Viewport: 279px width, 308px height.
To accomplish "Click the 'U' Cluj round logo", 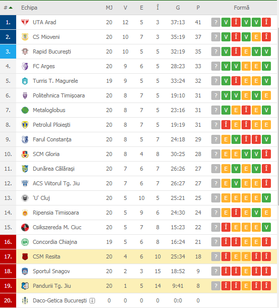I will pos(25,198).
